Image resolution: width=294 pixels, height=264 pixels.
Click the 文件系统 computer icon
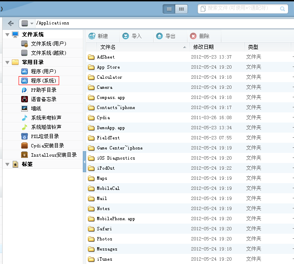[x=15, y=35]
